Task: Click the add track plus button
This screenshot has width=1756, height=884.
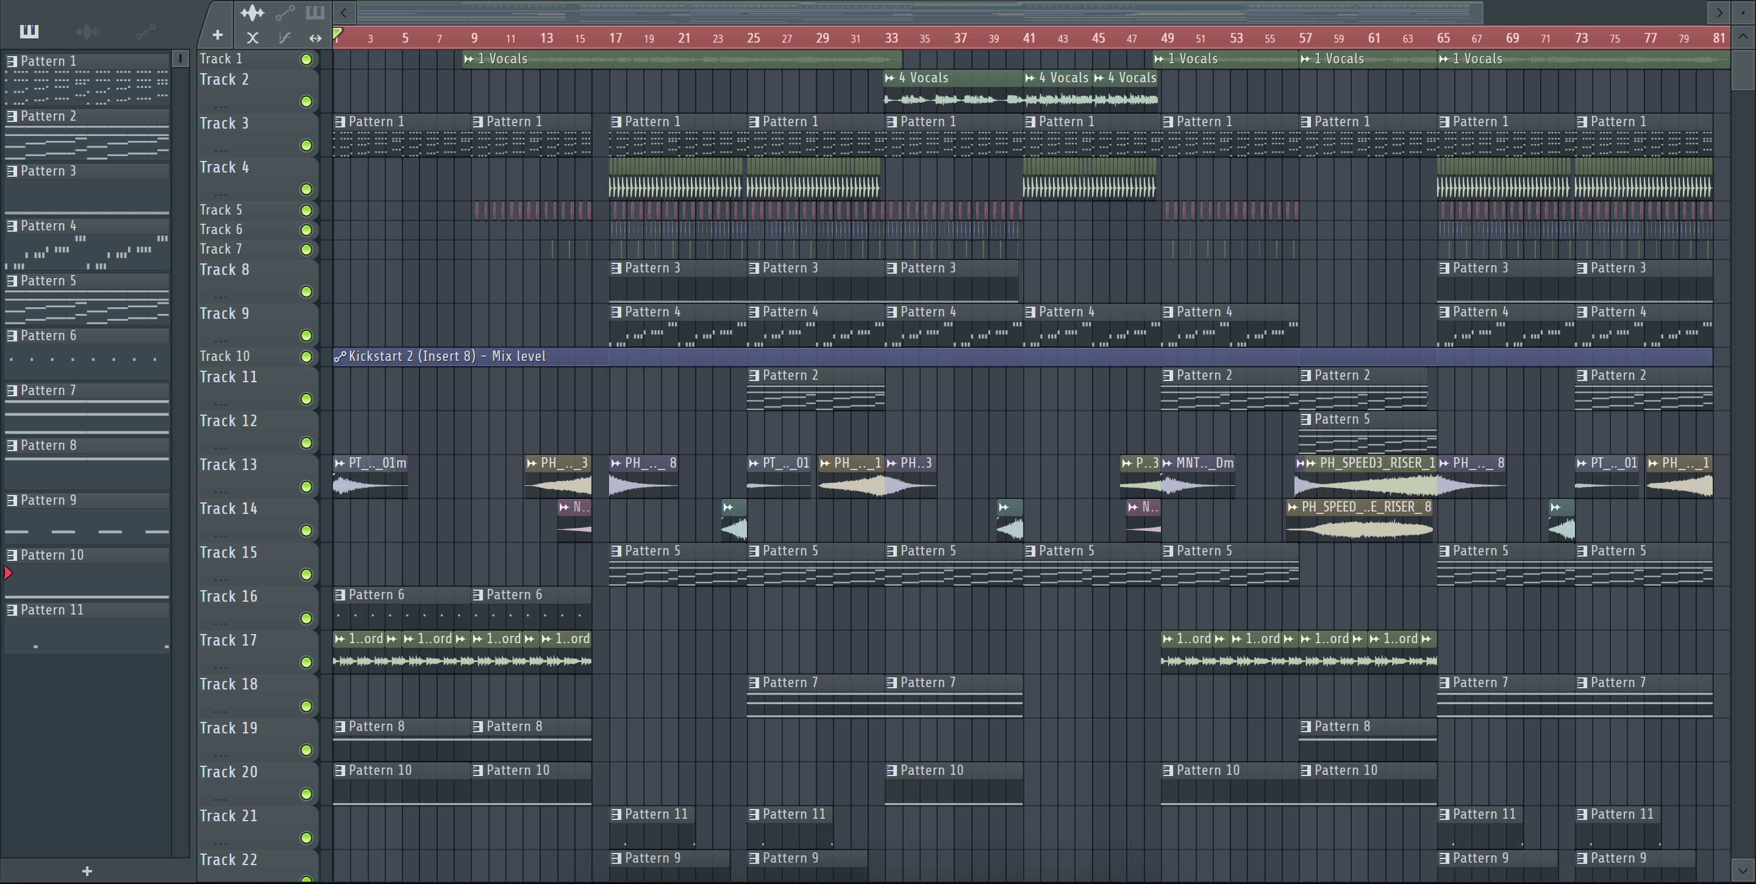Action: (218, 35)
